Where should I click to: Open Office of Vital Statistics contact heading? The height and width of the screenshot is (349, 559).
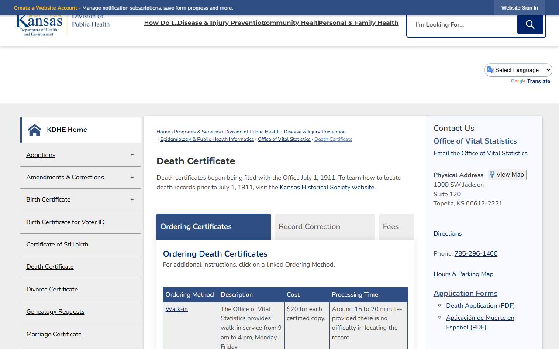tap(475, 141)
